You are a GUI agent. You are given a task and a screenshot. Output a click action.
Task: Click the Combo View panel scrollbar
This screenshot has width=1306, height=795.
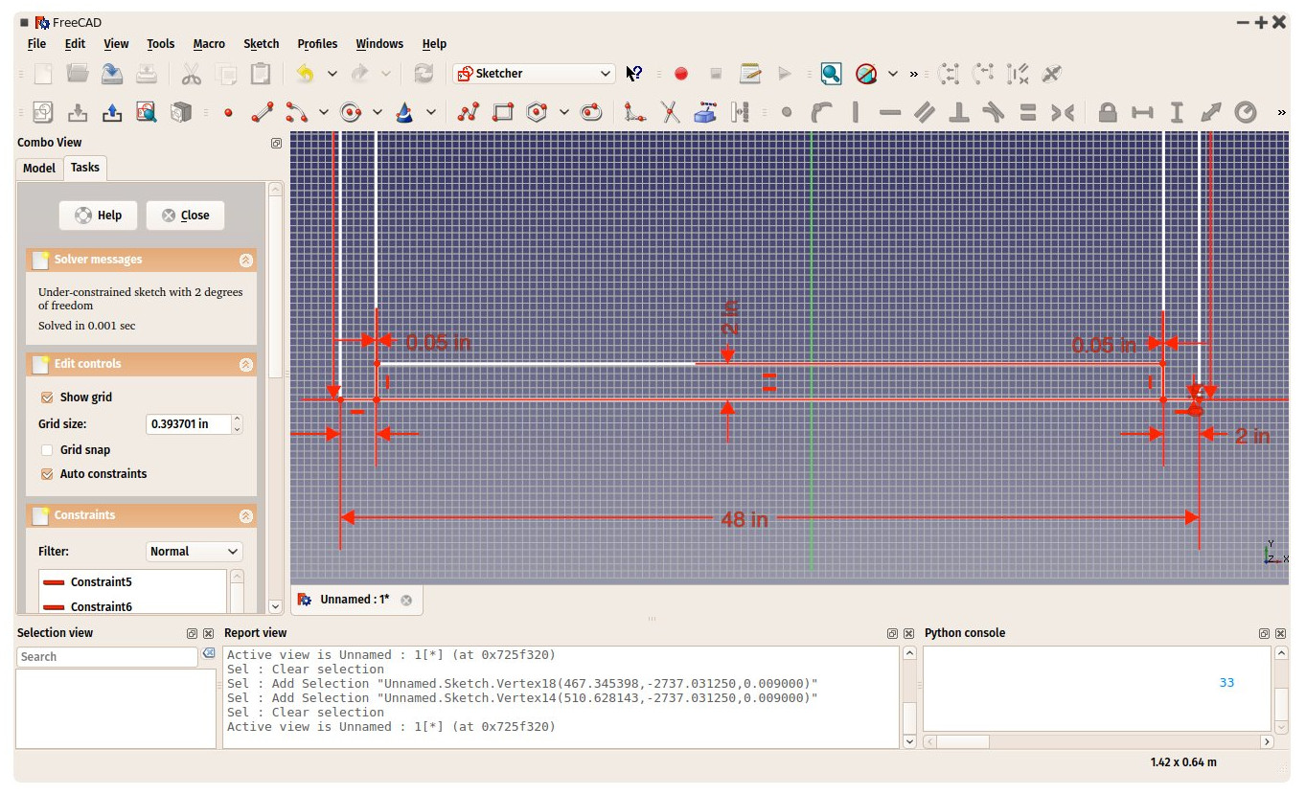tap(276, 398)
